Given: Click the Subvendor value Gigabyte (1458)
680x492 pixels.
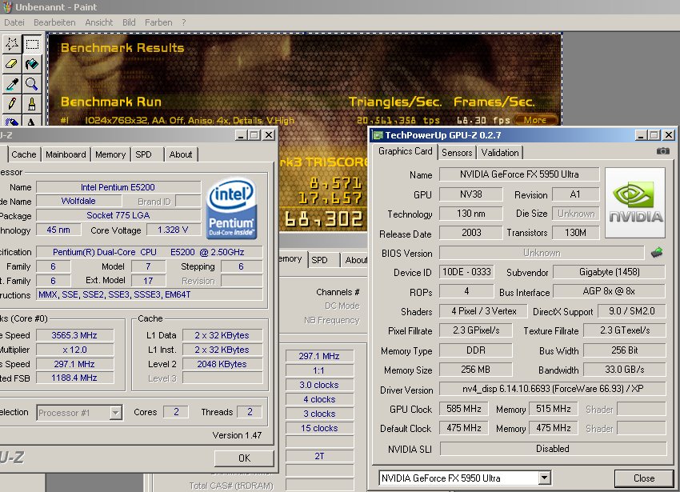Looking at the screenshot, I should (609, 272).
